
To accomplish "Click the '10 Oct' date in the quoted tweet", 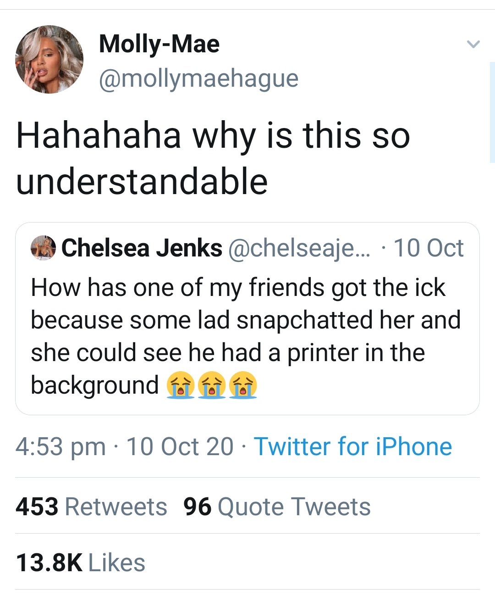I will click(x=429, y=248).
